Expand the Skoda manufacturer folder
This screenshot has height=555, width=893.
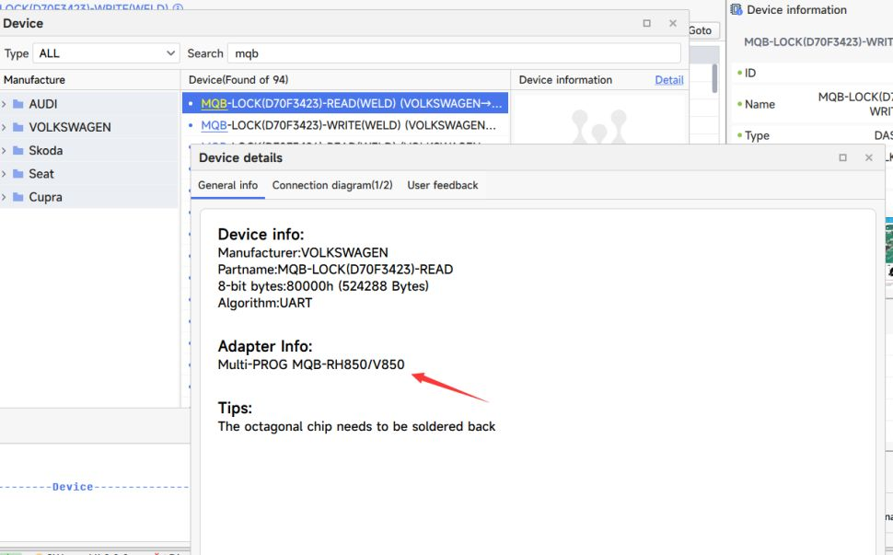(4, 151)
